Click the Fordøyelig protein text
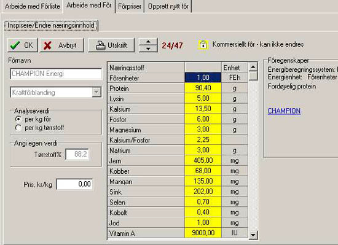This screenshot has height=245, width=338. tap(292, 87)
